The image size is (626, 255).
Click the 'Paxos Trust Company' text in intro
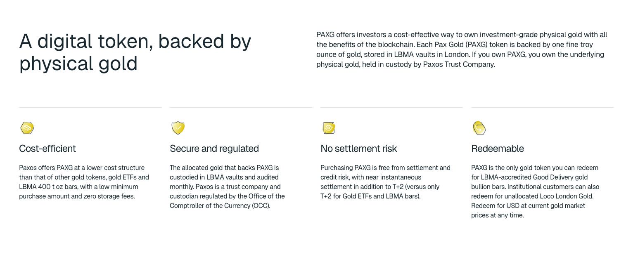[x=458, y=64]
